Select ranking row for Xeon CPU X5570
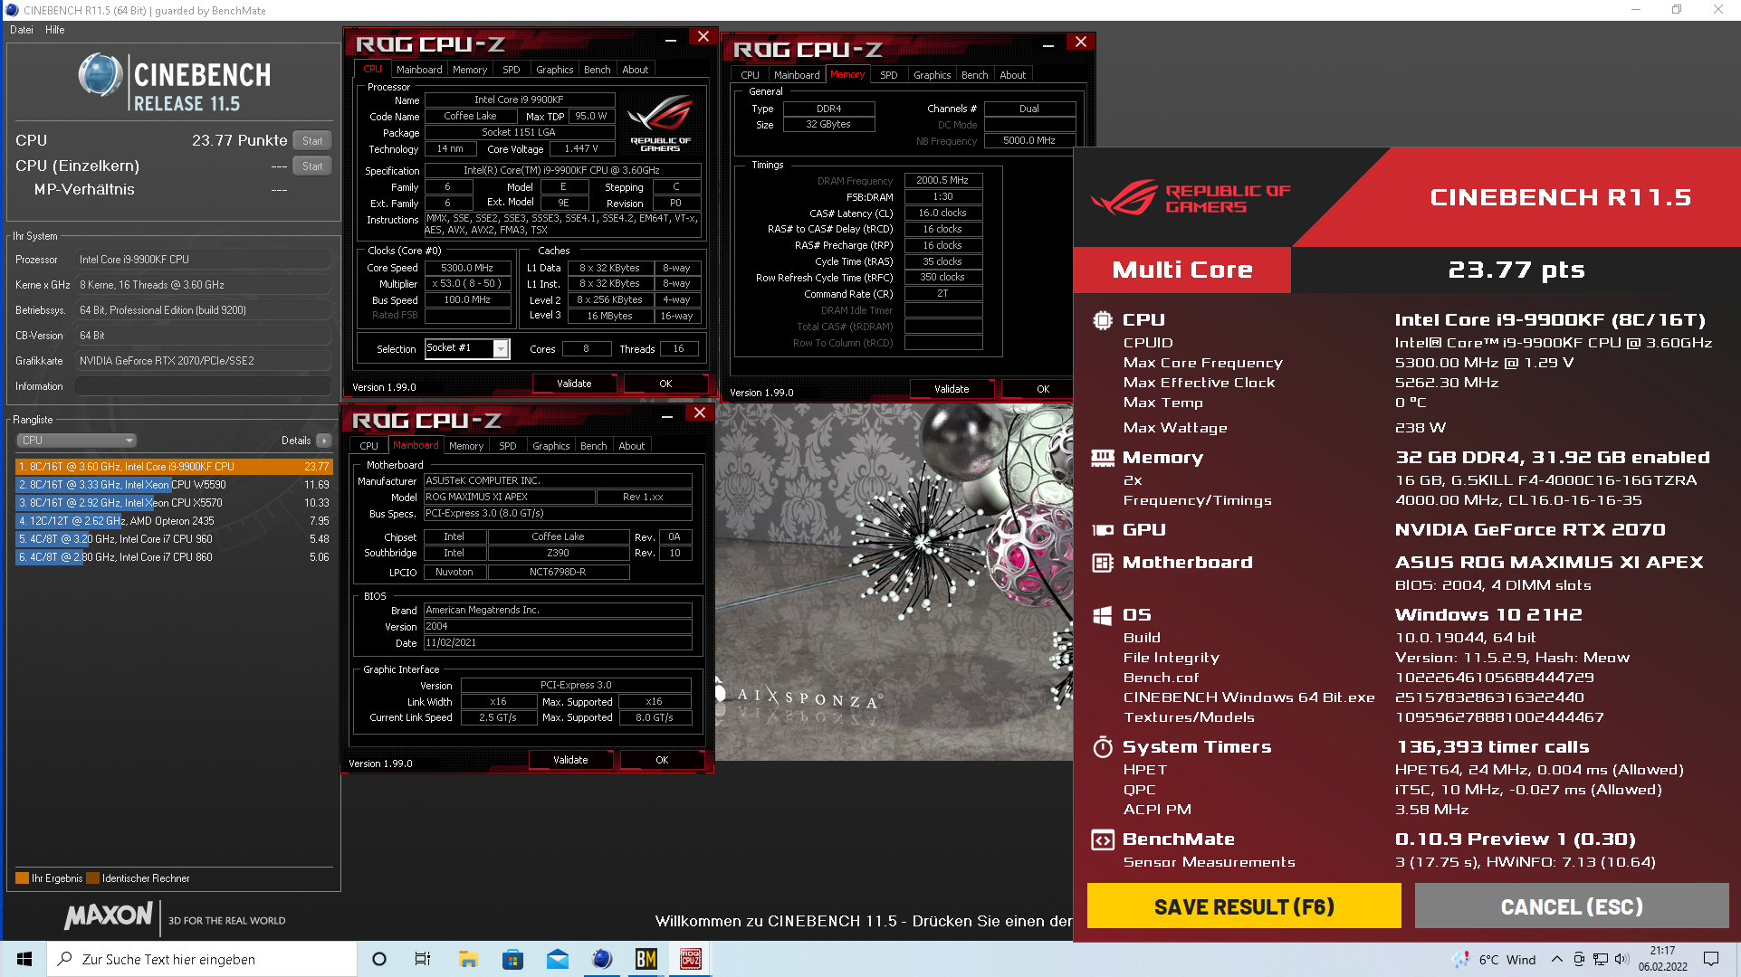 [x=174, y=503]
